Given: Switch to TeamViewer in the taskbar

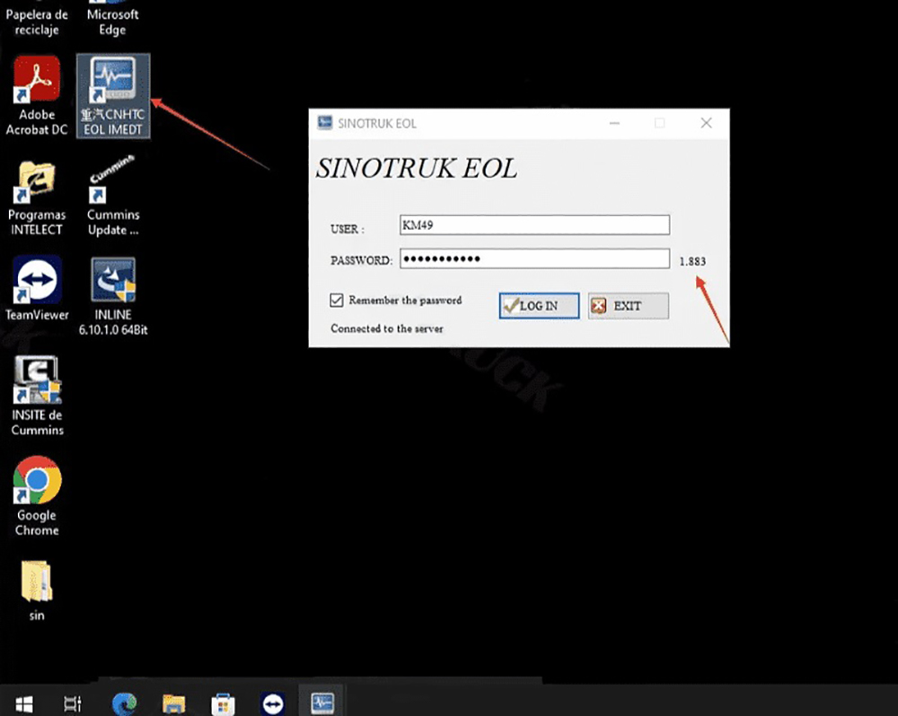Looking at the screenshot, I should pyautogui.click(x=273, y=703).
